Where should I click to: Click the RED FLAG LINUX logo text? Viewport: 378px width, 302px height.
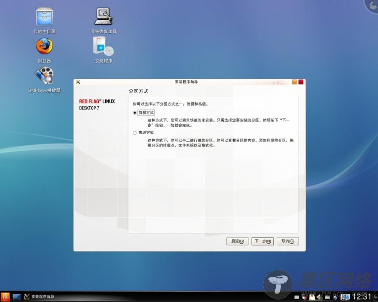point(97,101)
